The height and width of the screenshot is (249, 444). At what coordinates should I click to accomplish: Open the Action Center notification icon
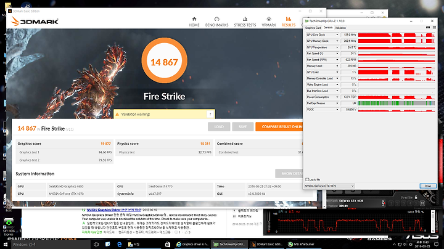pos(437,244)
